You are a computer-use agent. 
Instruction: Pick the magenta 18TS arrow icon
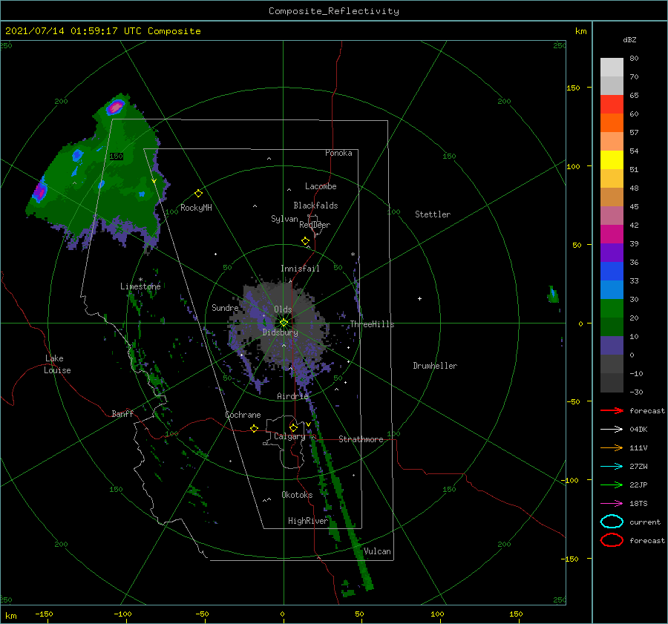coord(612,504)
